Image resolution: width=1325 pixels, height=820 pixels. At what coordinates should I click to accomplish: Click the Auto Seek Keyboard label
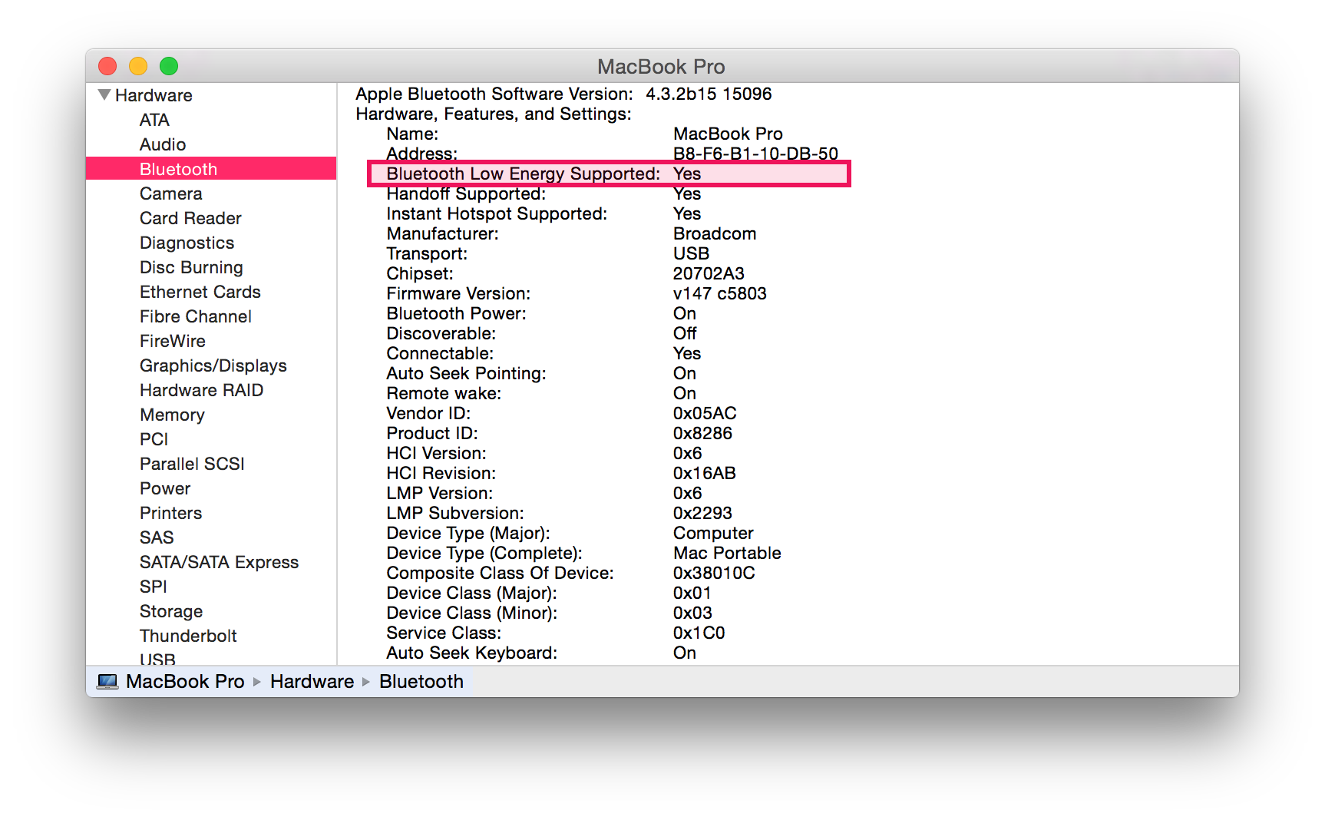pyautogui.click(x=472, y=653)
